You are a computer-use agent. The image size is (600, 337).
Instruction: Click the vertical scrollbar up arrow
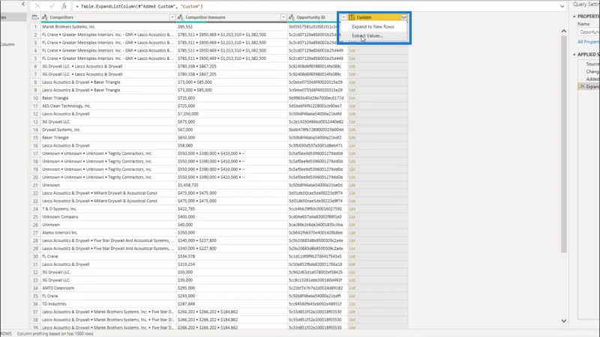click(x=564, y=31)
